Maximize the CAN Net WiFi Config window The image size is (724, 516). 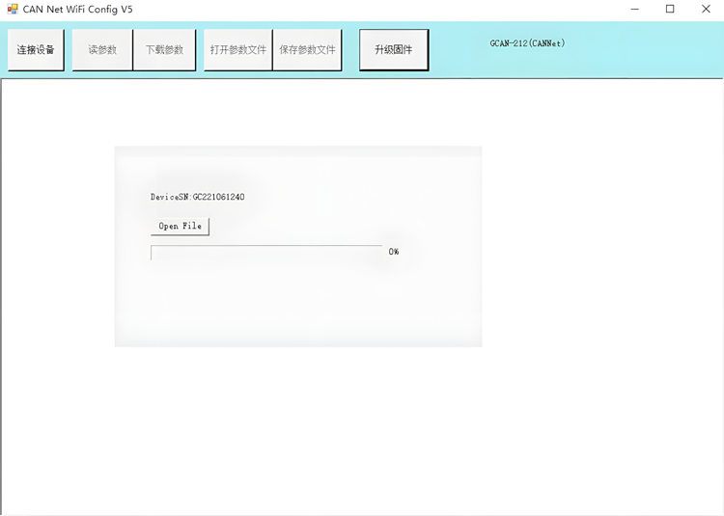point(670,10)
